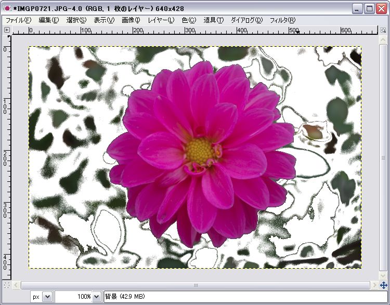Viewport: 390px width, 305px height.
Task: Open the px unit dropdown
Action: [x=47, y=297]
